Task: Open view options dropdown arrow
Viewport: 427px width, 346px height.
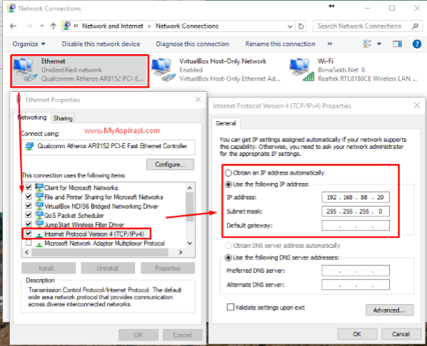Action: (379, 44)
